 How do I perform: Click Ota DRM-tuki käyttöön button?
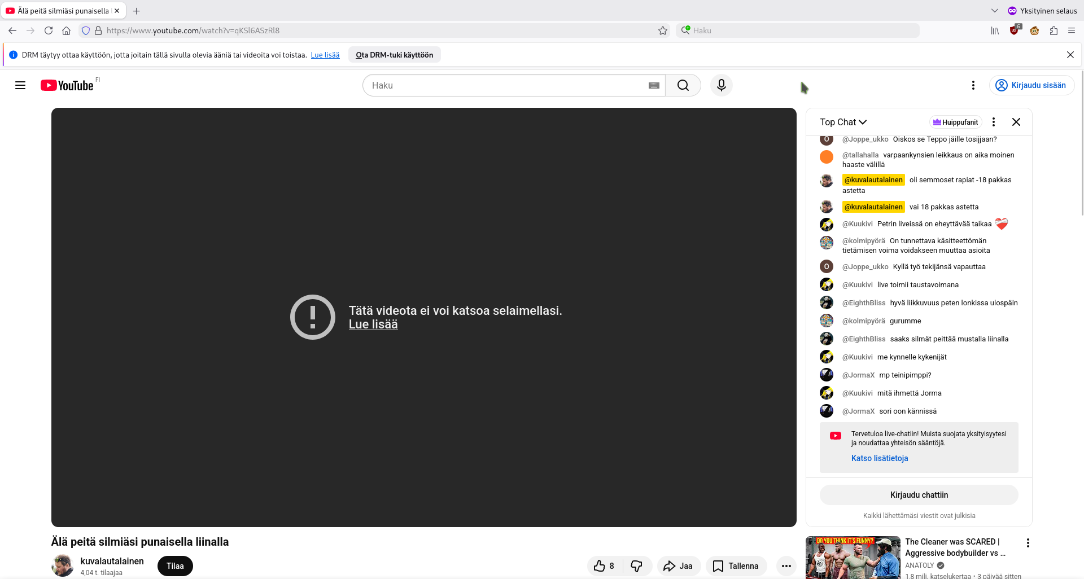[394, 55]
